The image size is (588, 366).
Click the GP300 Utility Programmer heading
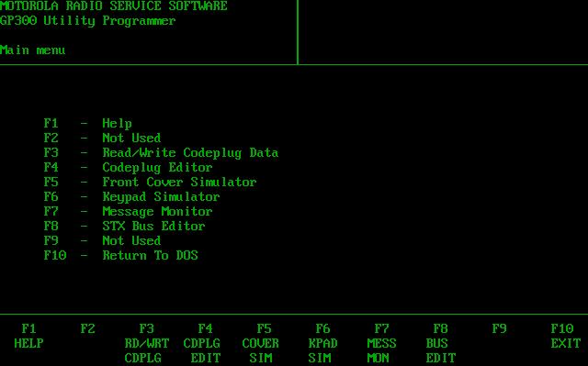(88, 20)
